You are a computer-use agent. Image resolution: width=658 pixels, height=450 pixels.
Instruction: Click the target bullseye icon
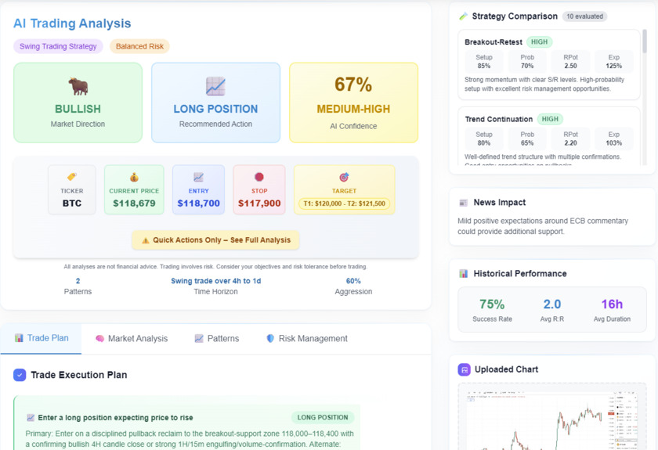pos(344,177)
